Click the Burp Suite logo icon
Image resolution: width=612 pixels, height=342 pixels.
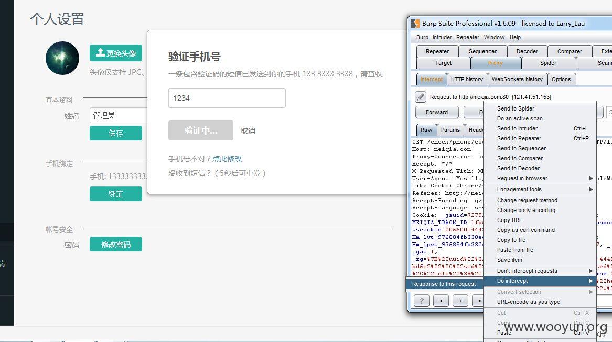415,24
